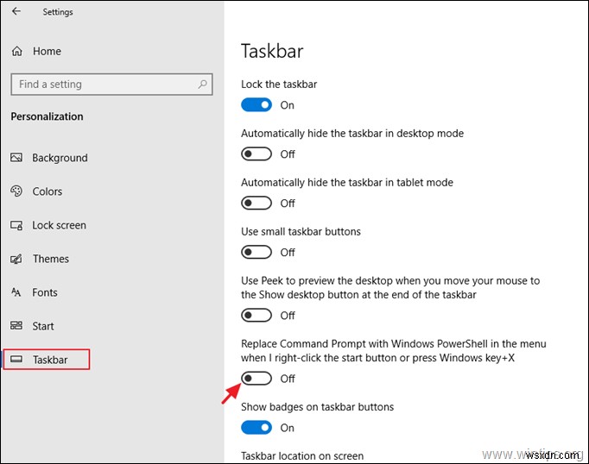Open the Themes personalization page
Screen dimensions: 589x464
50,259
